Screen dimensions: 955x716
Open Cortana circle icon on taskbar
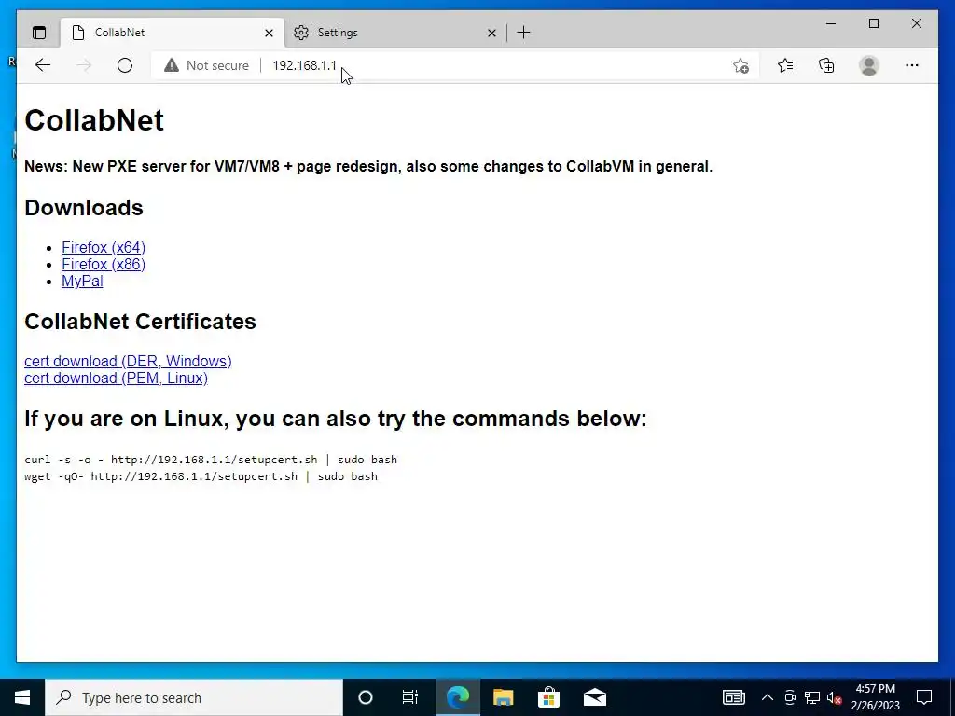click(x=366, y=697)
